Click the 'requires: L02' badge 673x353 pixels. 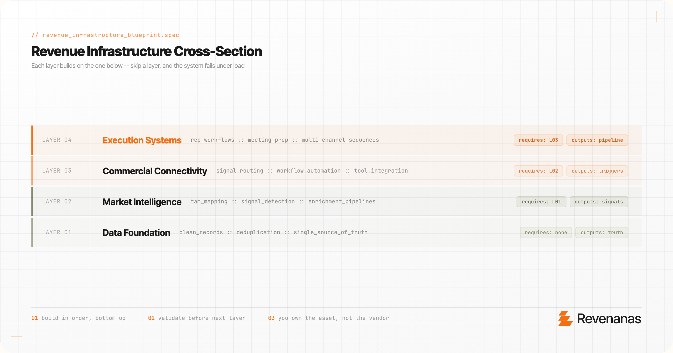click(x=538, y=171)
